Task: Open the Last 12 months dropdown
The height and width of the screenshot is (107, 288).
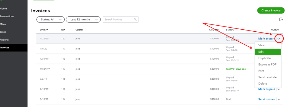Action: (83, 20)
